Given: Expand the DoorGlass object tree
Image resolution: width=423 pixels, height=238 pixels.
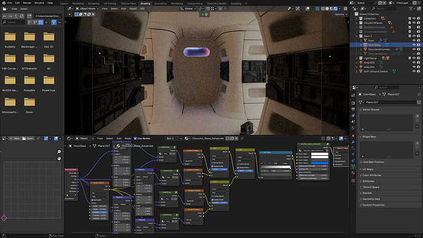Looking at the screenshot, I should [x=361, y=45].
